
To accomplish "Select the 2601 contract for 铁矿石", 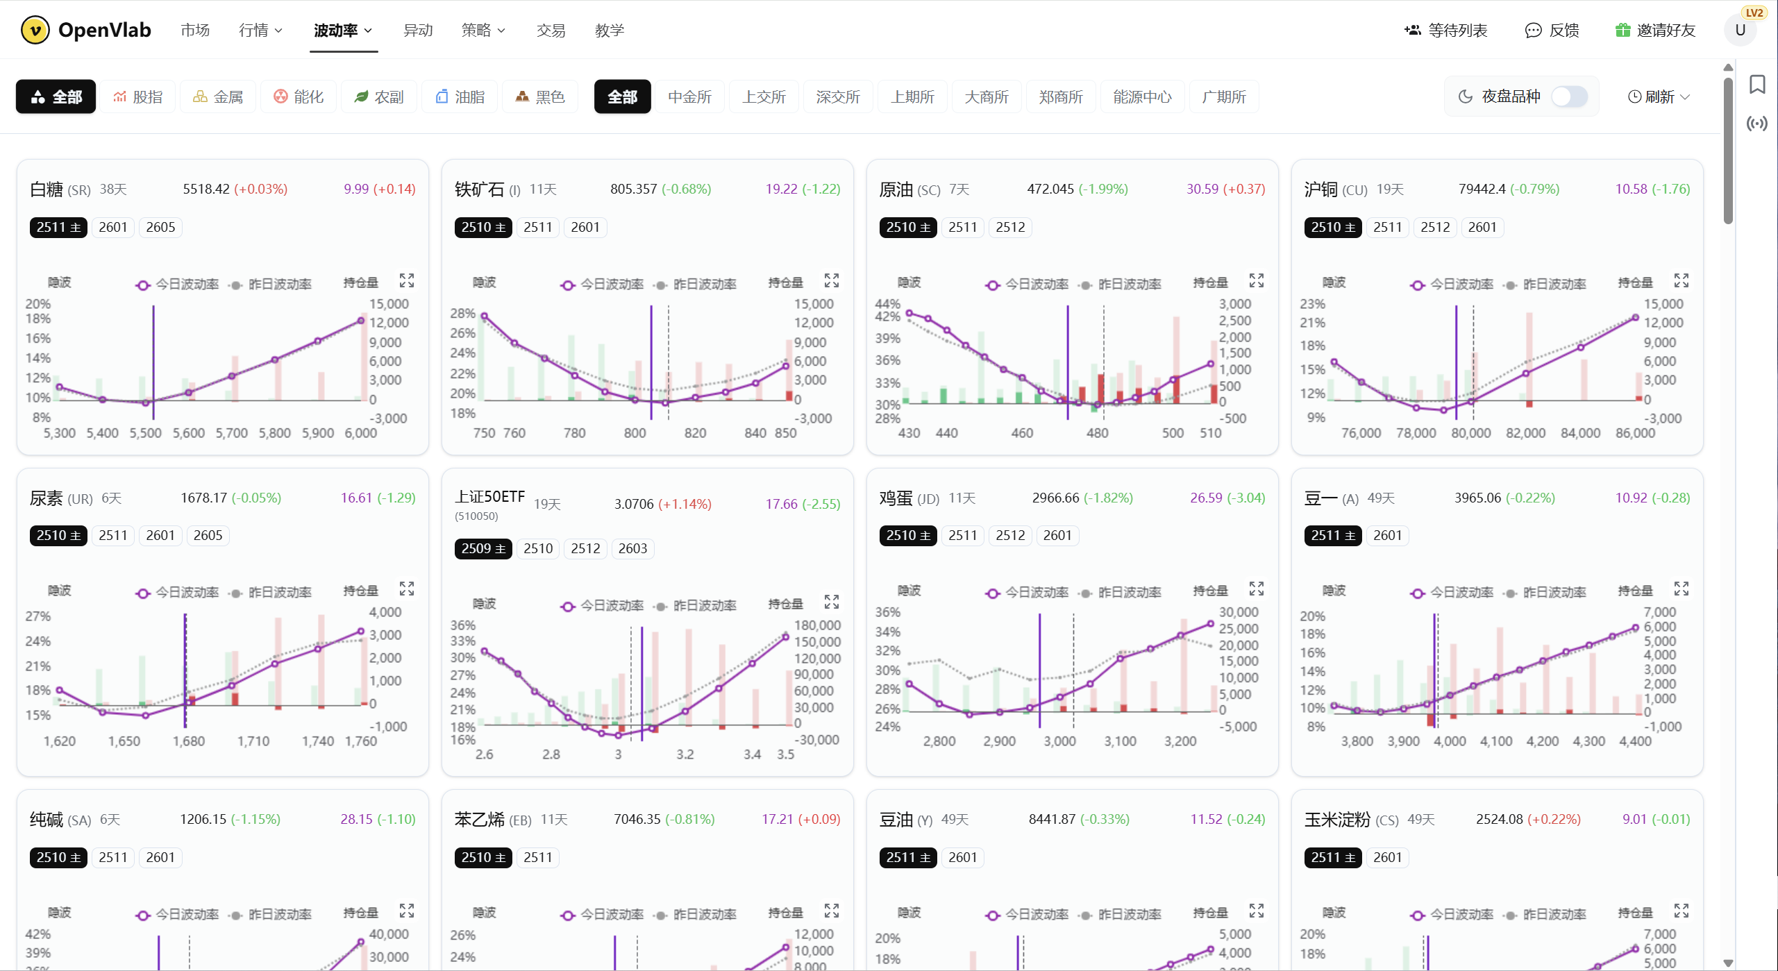I will click(585, 227).
